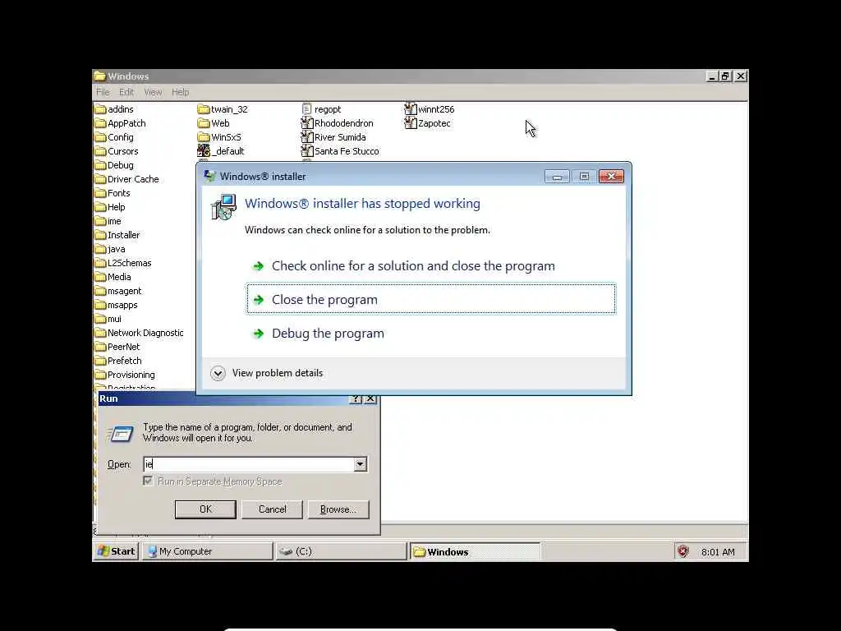Screen dimensions: 841x631
Task: Open the Edit menu in Windows folder
Action: click(x=126, y=92)
